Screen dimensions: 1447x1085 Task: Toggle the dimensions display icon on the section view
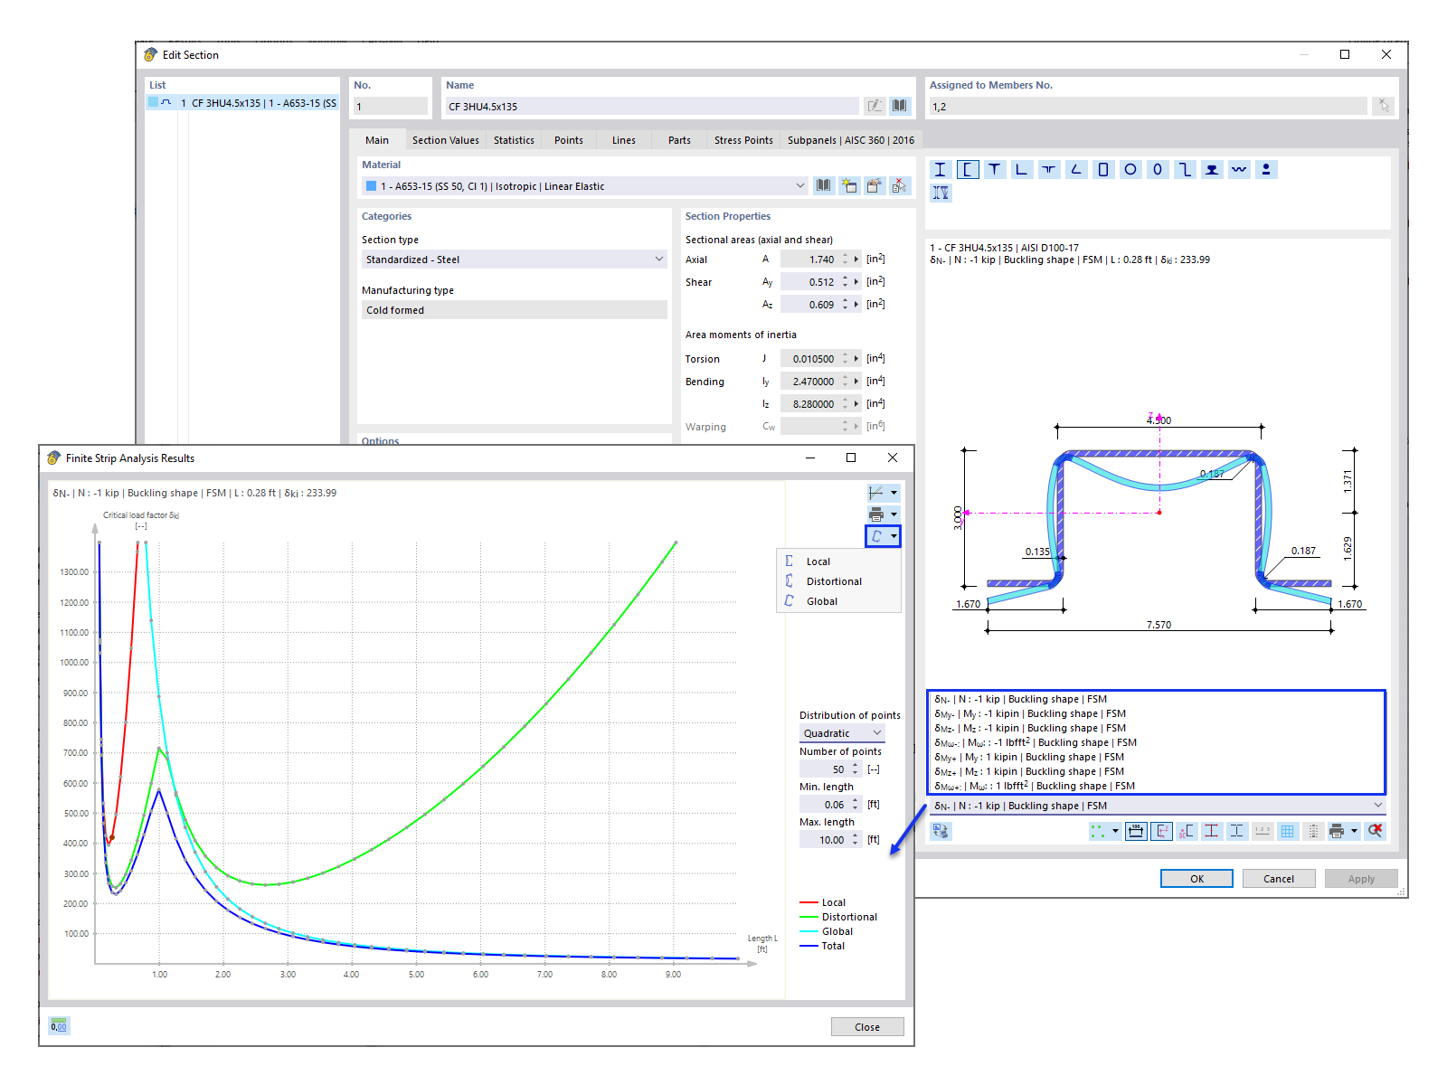(1135, 831)
